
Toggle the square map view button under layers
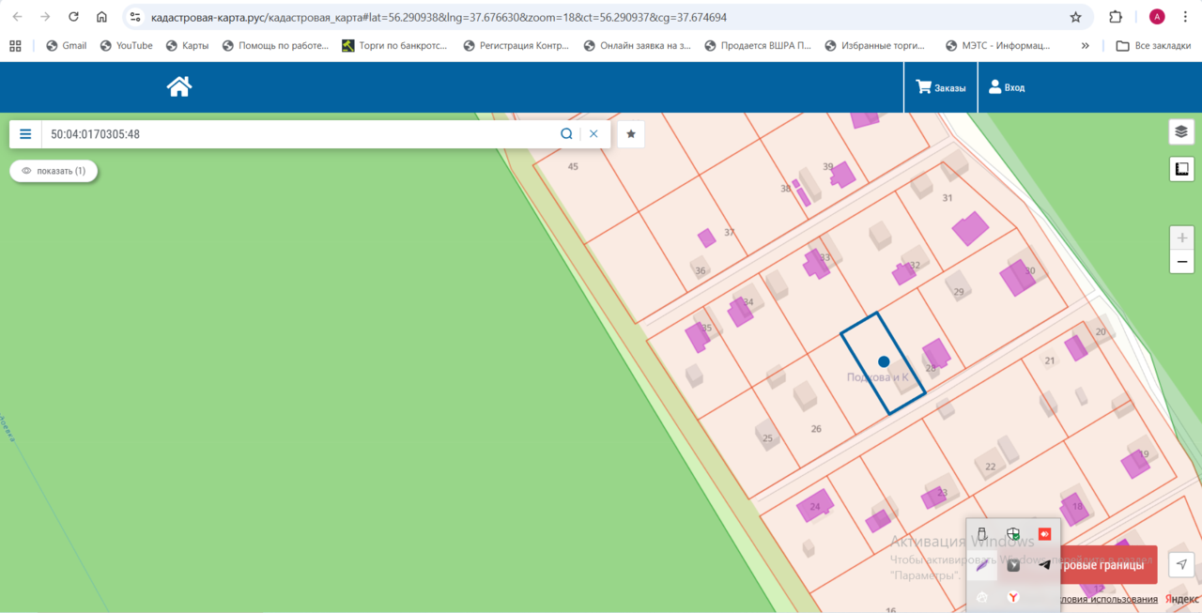pos(1181,169)
